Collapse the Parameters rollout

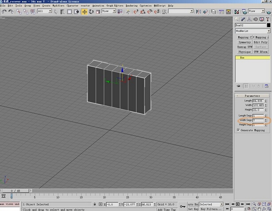252,96
